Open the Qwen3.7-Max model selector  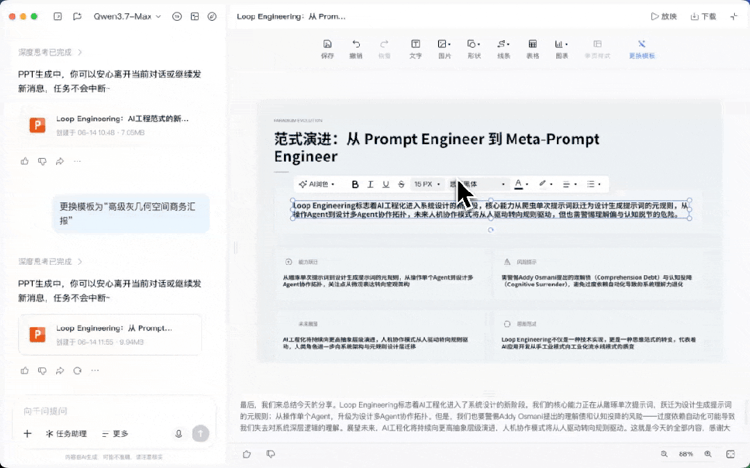point(127,16)
